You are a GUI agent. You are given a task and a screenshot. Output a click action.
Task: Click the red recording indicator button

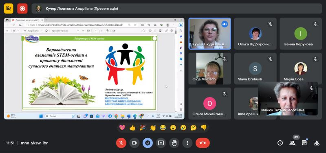pos(22,9)
